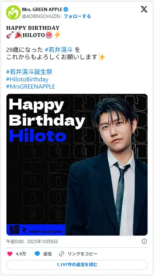Click リンクをコピー copy link text
Screen dimensions: 154x276
click(82, 254)
